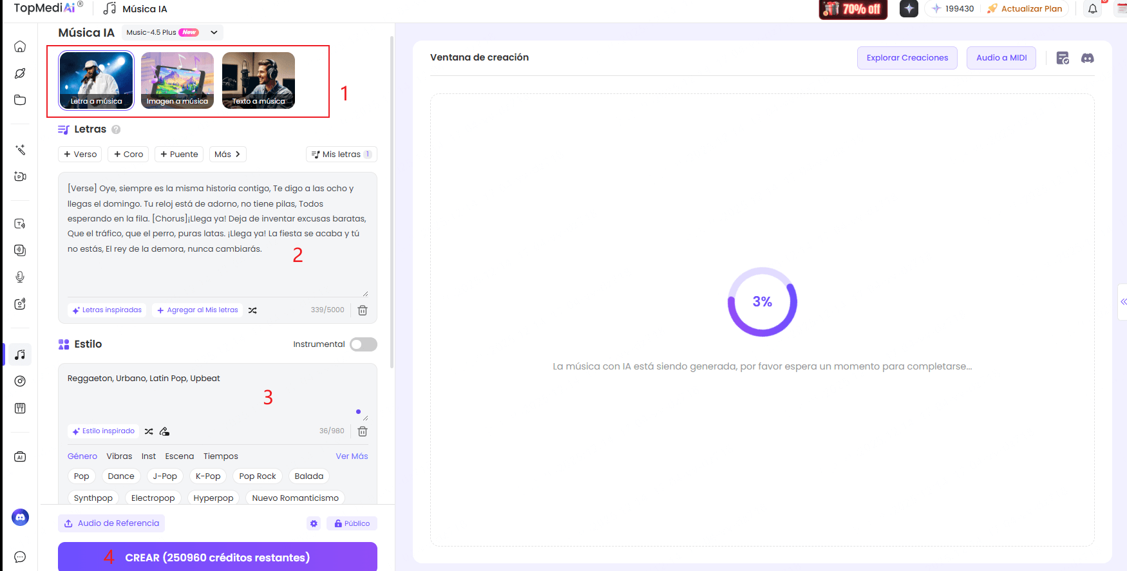The image size is (1127, 571).
Task: Open generation settings gear icon
Action: tap(314, 523)
